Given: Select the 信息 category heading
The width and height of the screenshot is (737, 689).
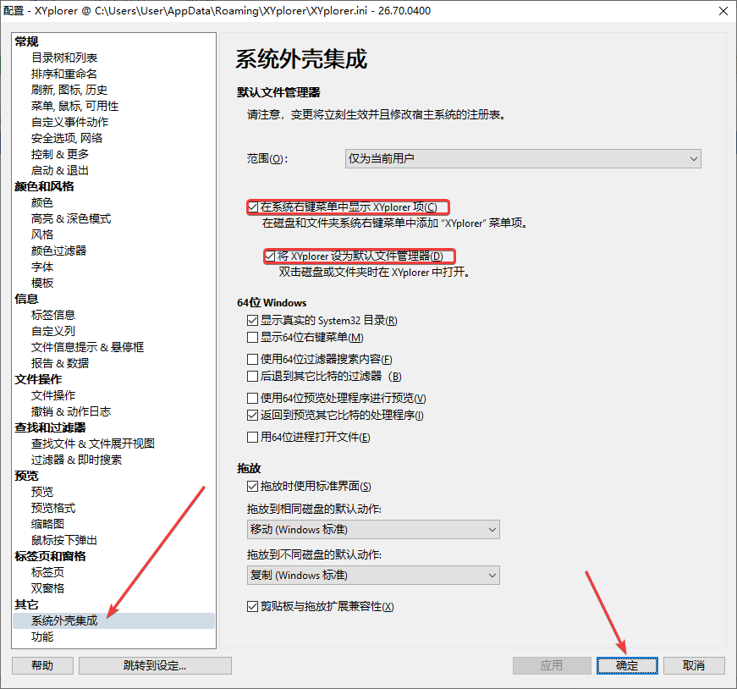Looking at the screenshot, I should coord(26,299).
